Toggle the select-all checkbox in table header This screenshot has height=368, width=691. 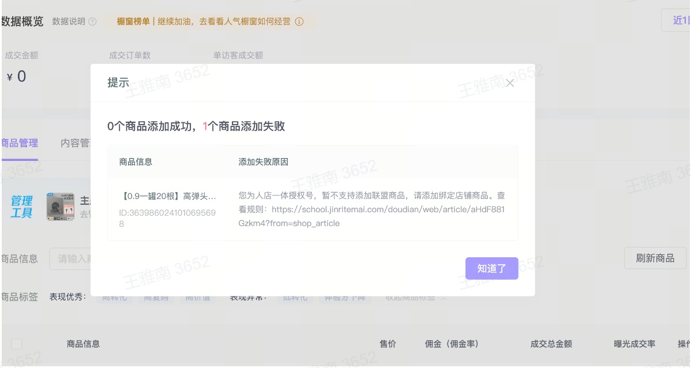click(x=17, y=344)
